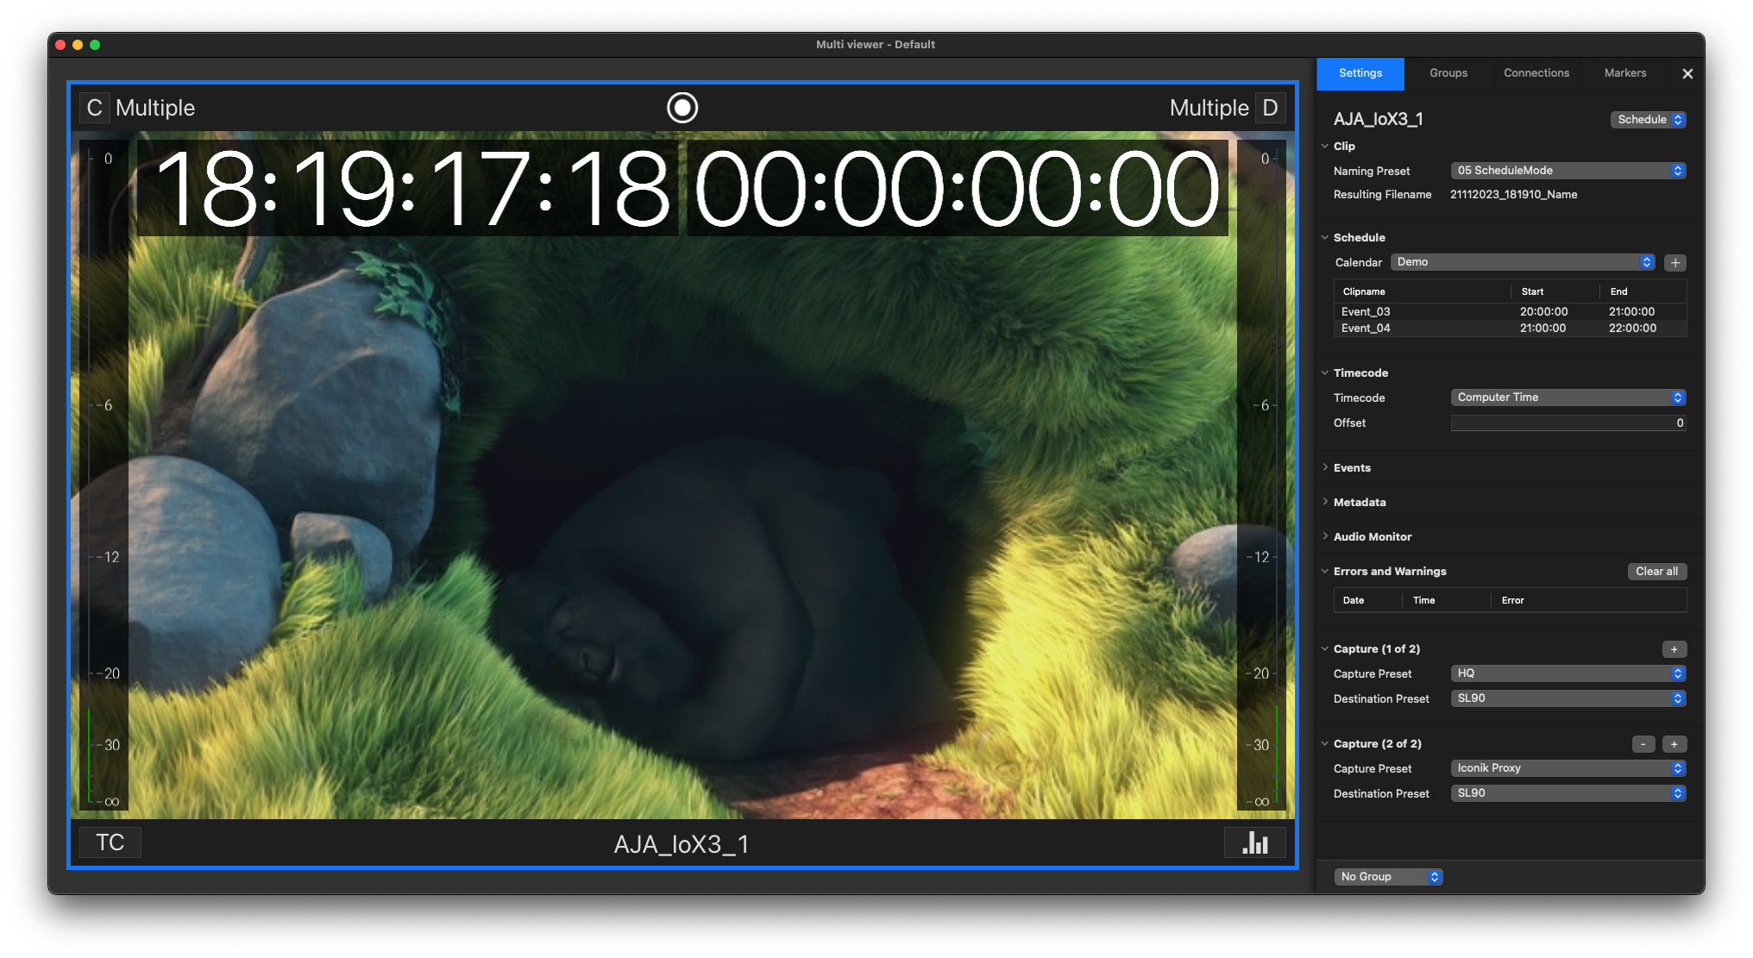1753x958 pixels.
Task: Collapse the Clip section
Action: tap(1325, 147)
